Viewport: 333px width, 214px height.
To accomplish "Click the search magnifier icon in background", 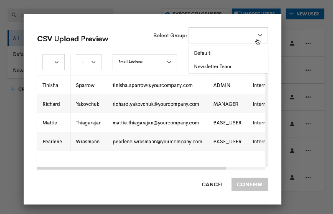I will 14,15.
